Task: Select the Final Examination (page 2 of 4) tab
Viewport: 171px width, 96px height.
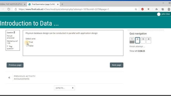Action: (x=43, y=4)
